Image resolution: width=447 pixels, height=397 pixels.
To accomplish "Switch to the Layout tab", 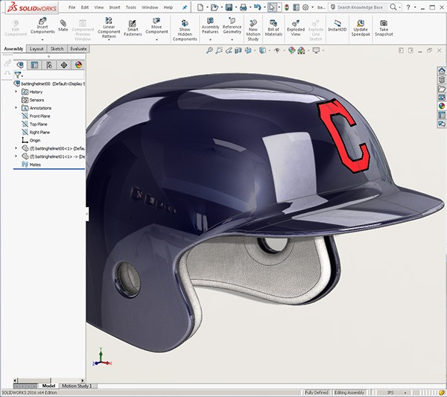I will pos(37,48).
